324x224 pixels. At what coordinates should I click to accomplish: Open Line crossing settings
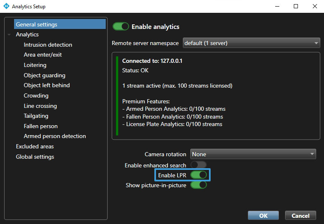point(40,106)
